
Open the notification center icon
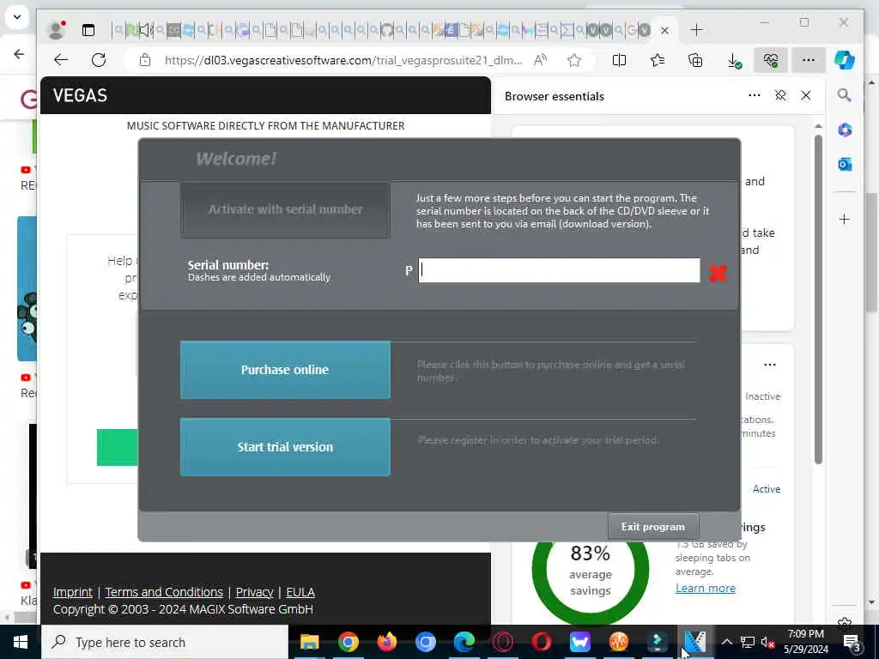pos(852,642)
